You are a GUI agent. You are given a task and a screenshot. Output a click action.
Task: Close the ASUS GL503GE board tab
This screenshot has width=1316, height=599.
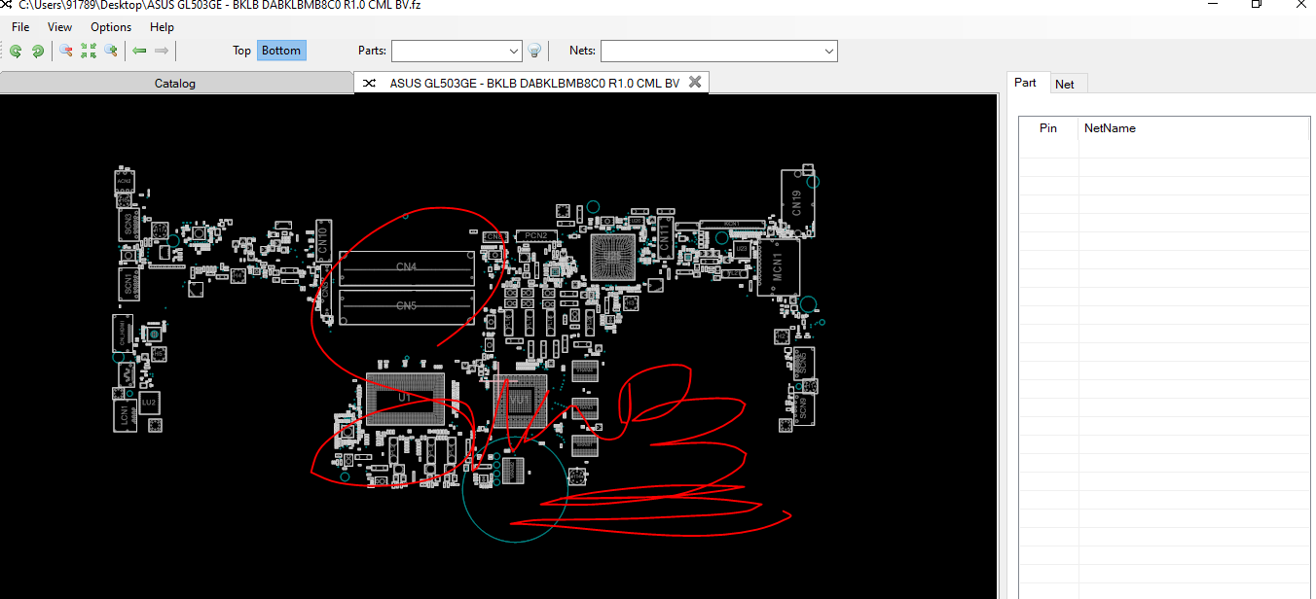695,83
